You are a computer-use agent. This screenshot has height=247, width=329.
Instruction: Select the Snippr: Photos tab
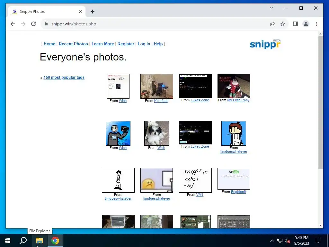coord(47,12)
